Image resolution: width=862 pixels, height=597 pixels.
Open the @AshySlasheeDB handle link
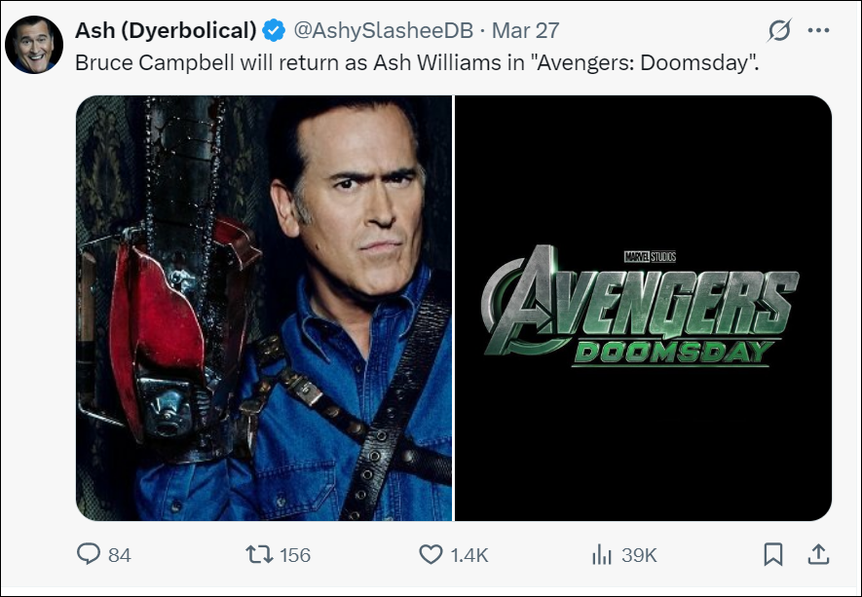pos(383,31)
